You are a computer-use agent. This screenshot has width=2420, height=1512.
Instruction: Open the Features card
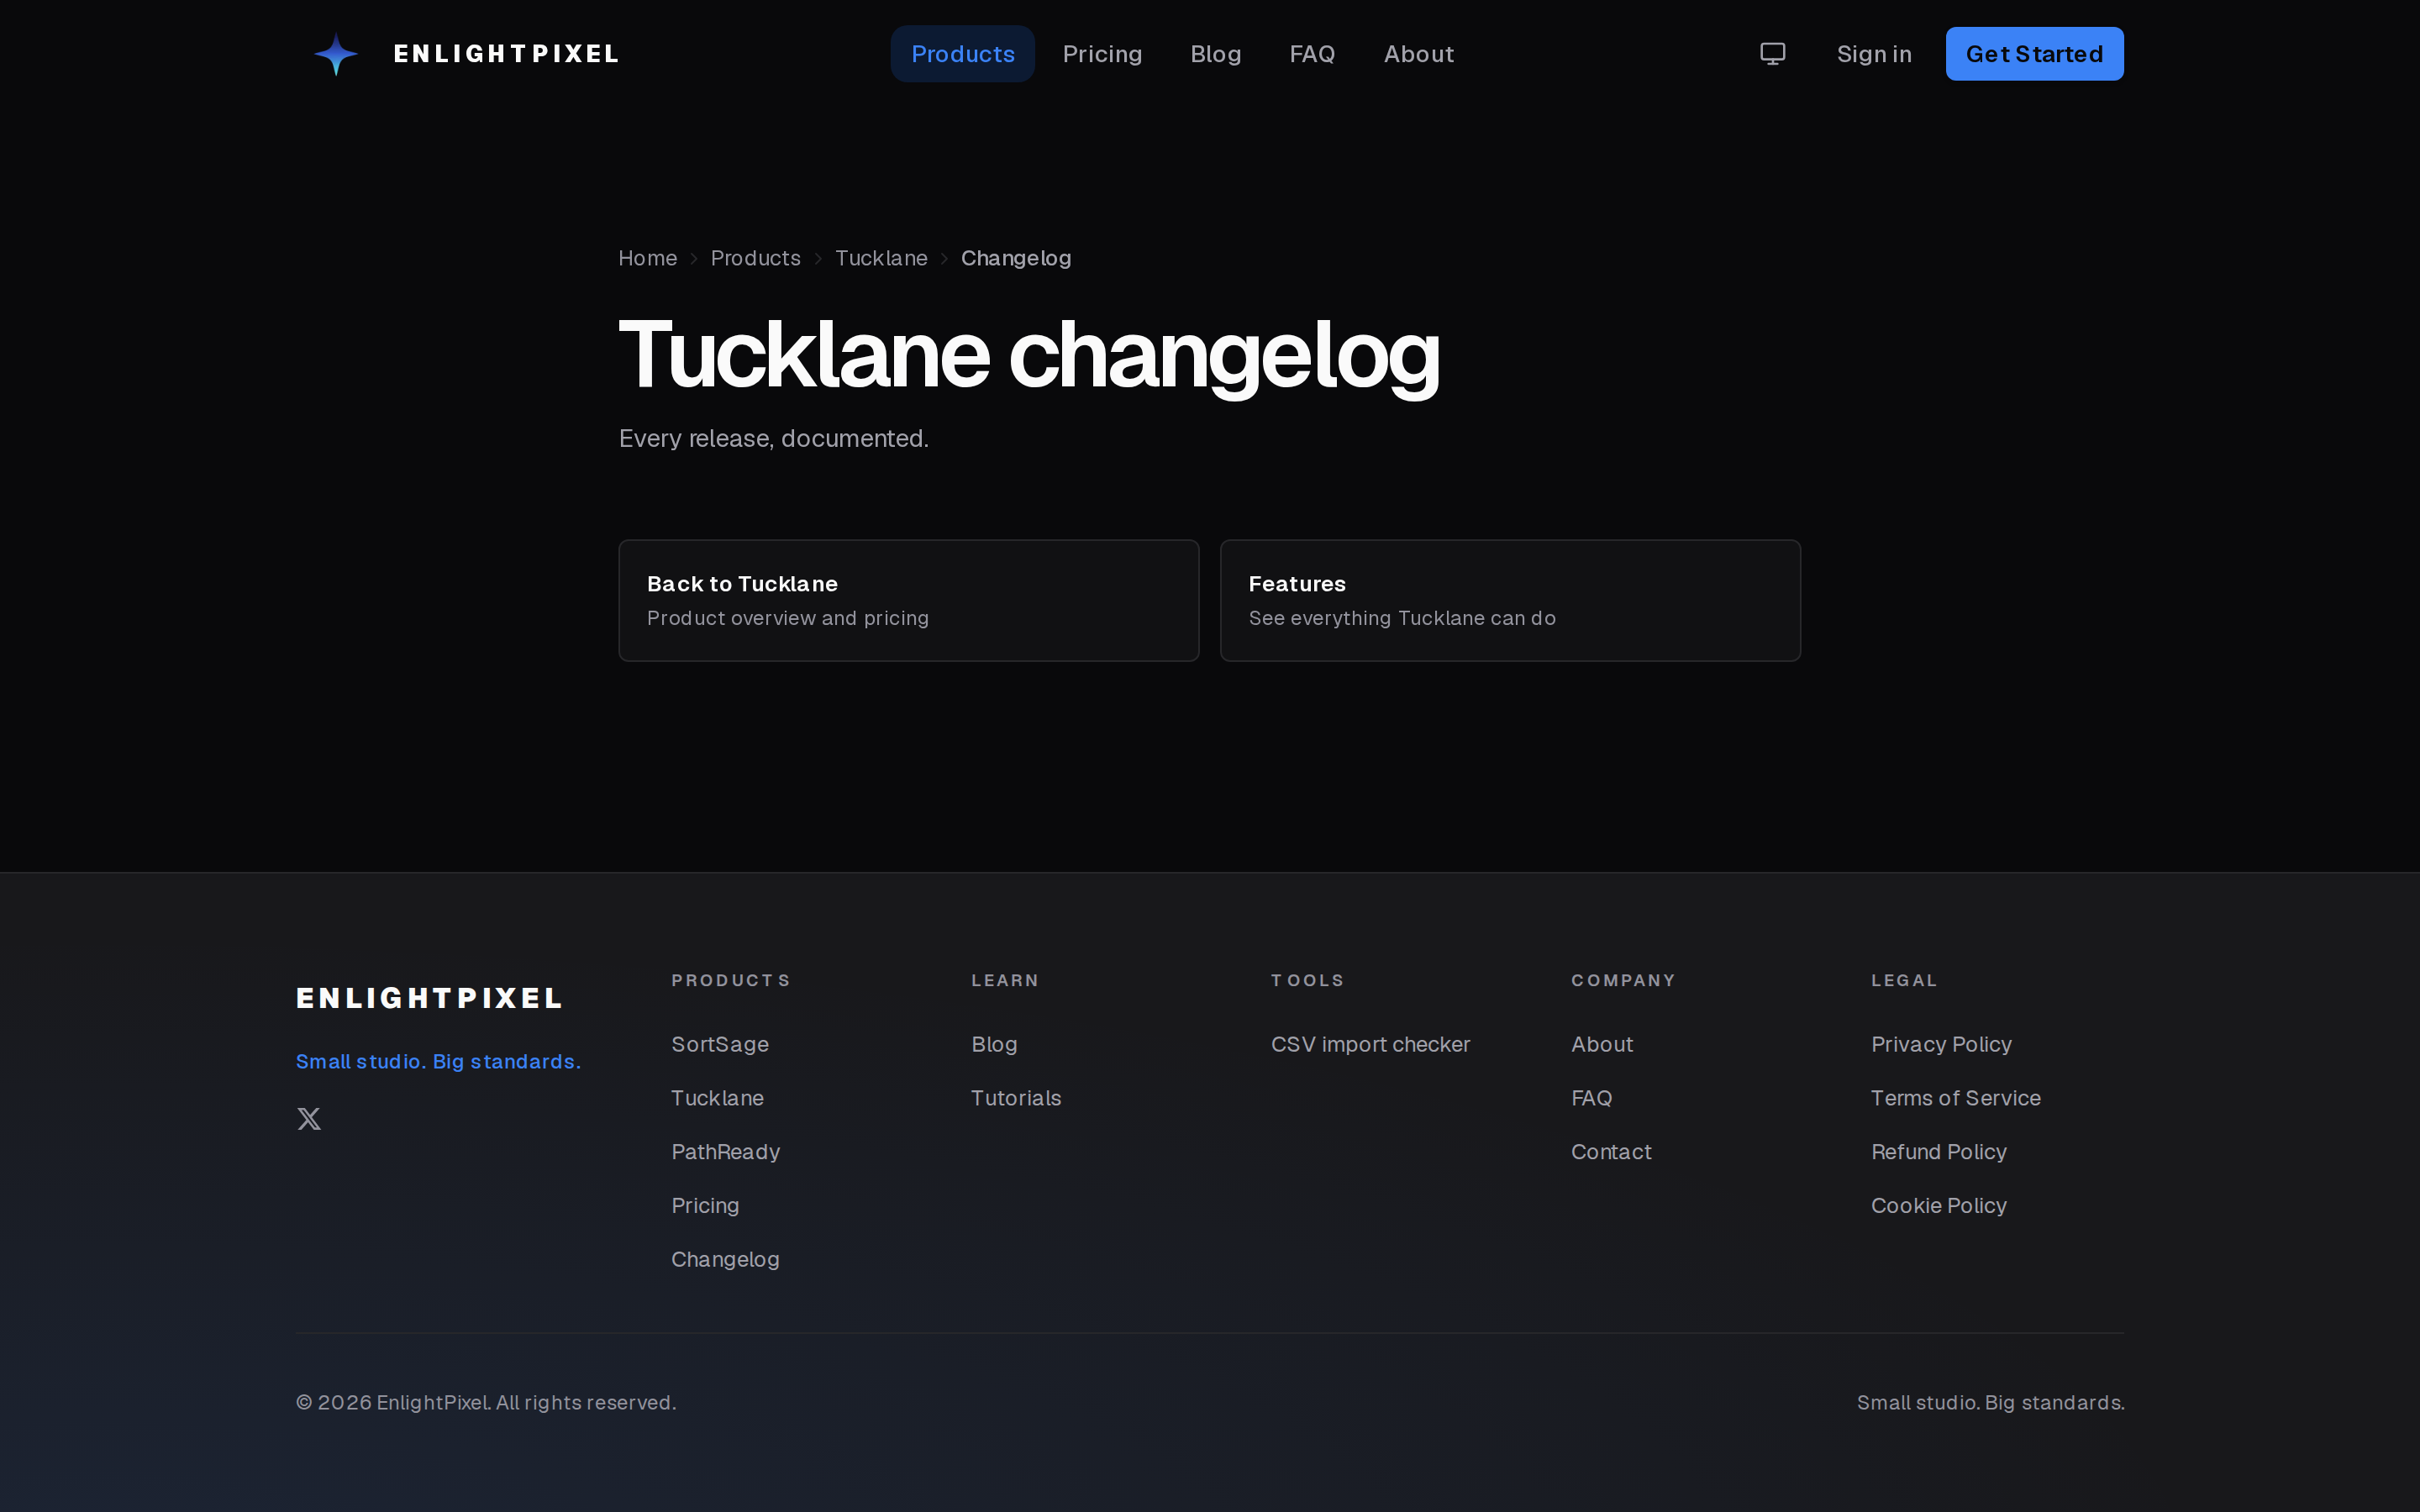[1510, 600]
